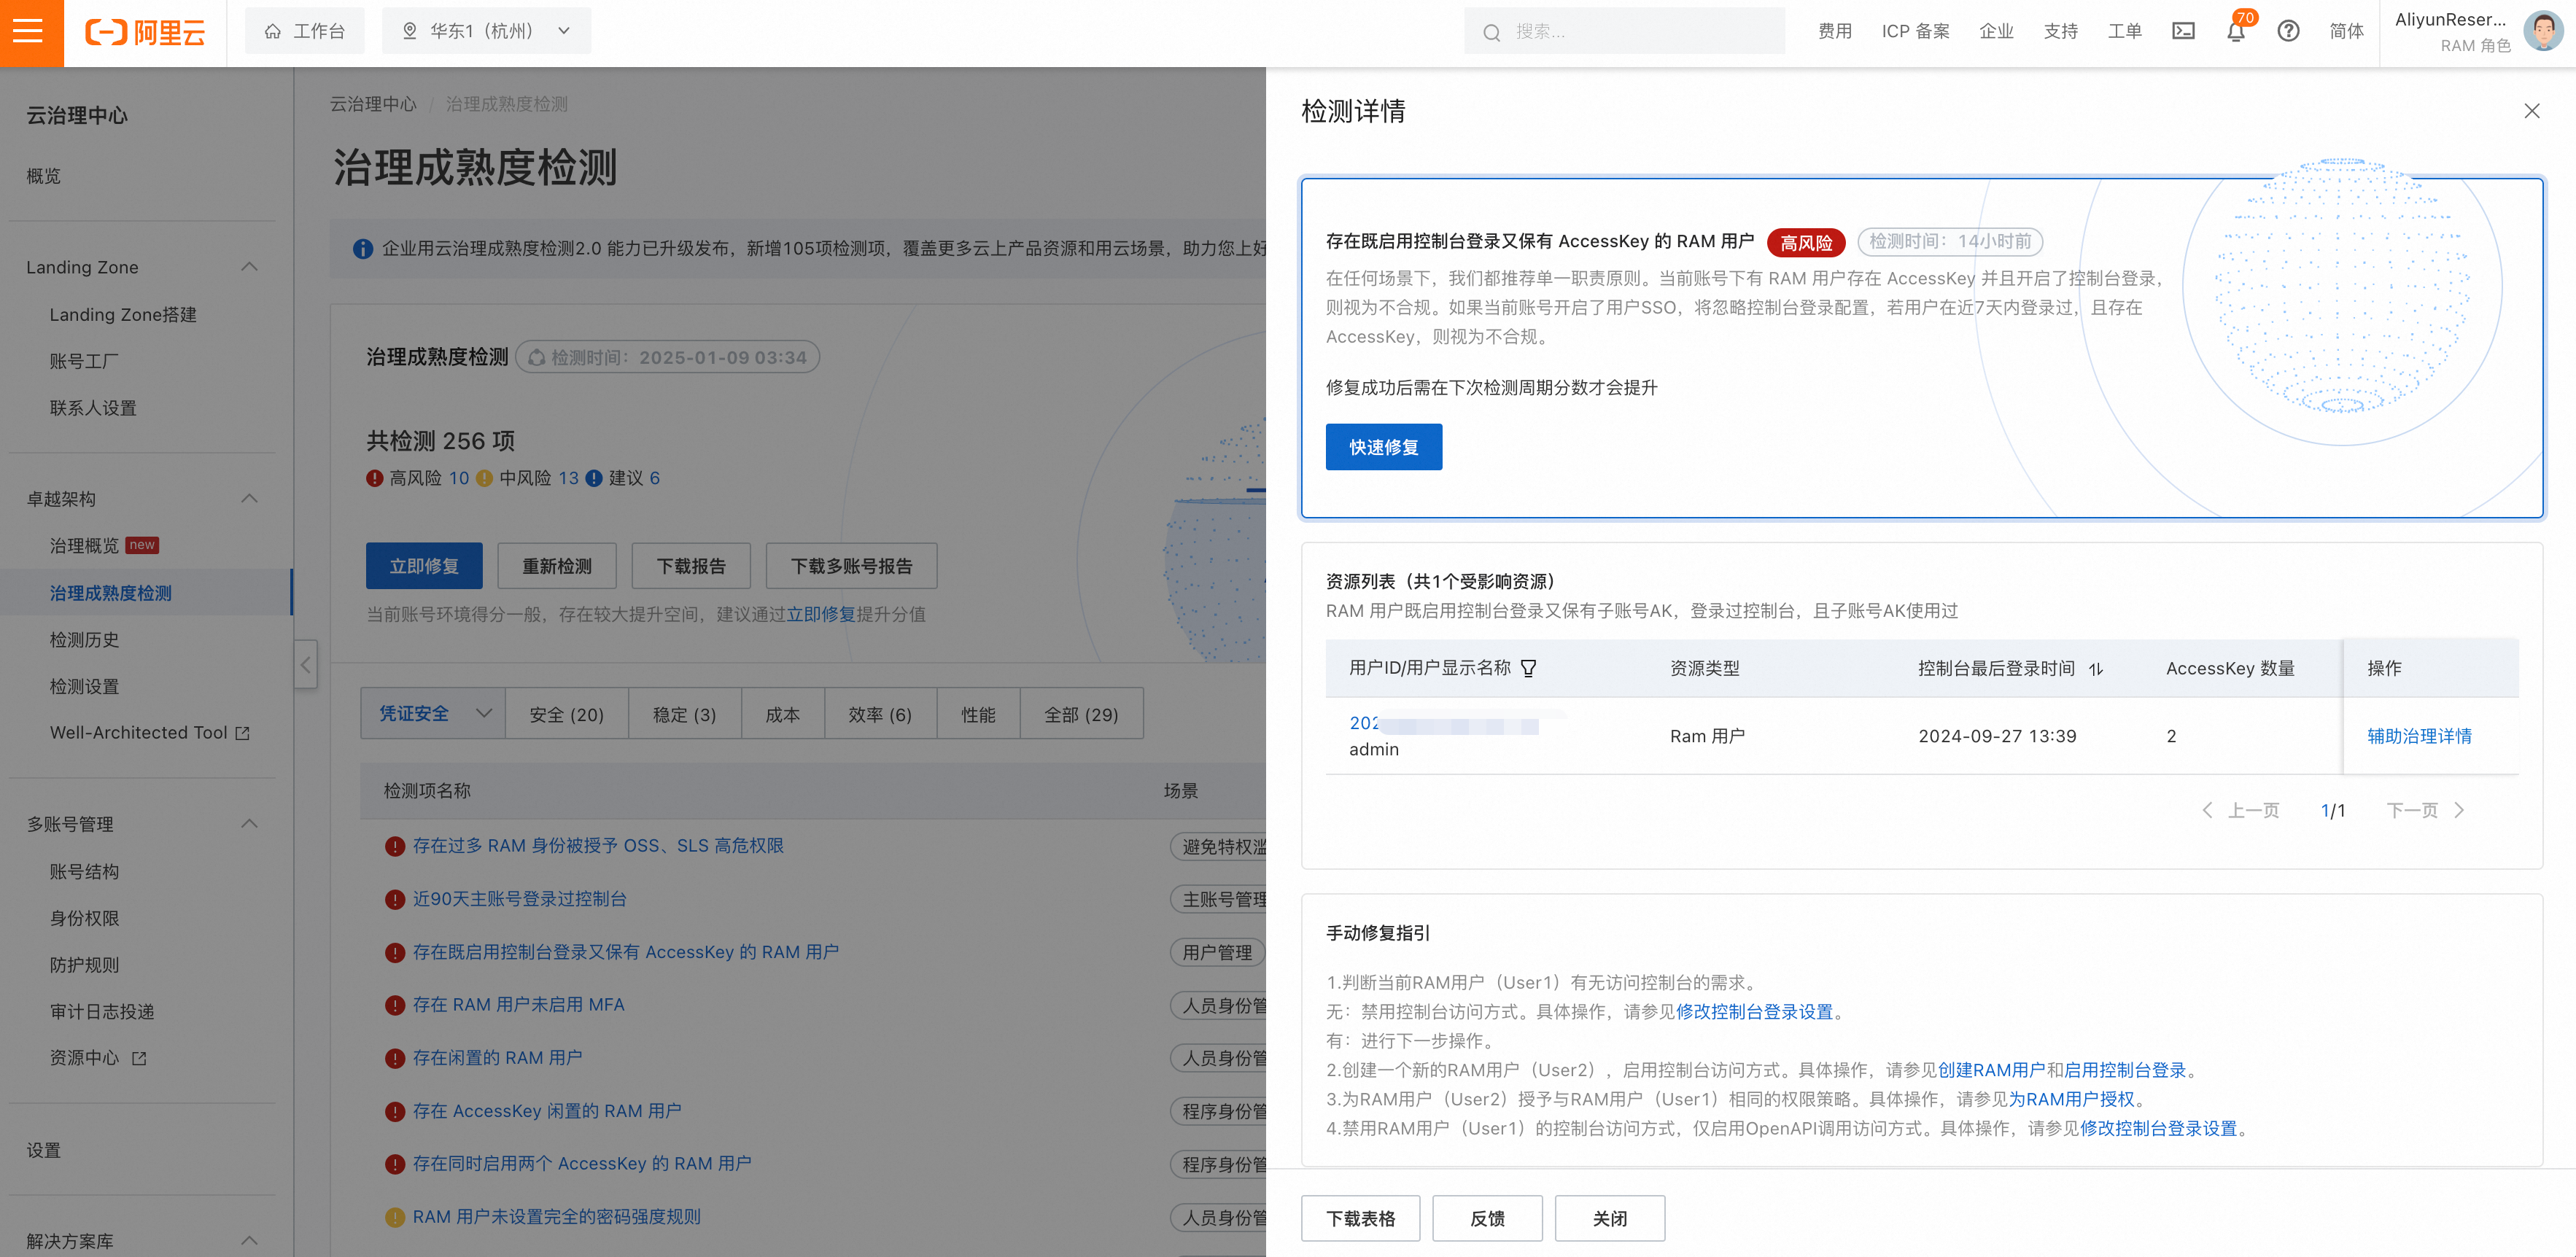Open the Cloud Shell terminal icon
This screenshot has width=2576, height=1257.
pos(2183,31)
